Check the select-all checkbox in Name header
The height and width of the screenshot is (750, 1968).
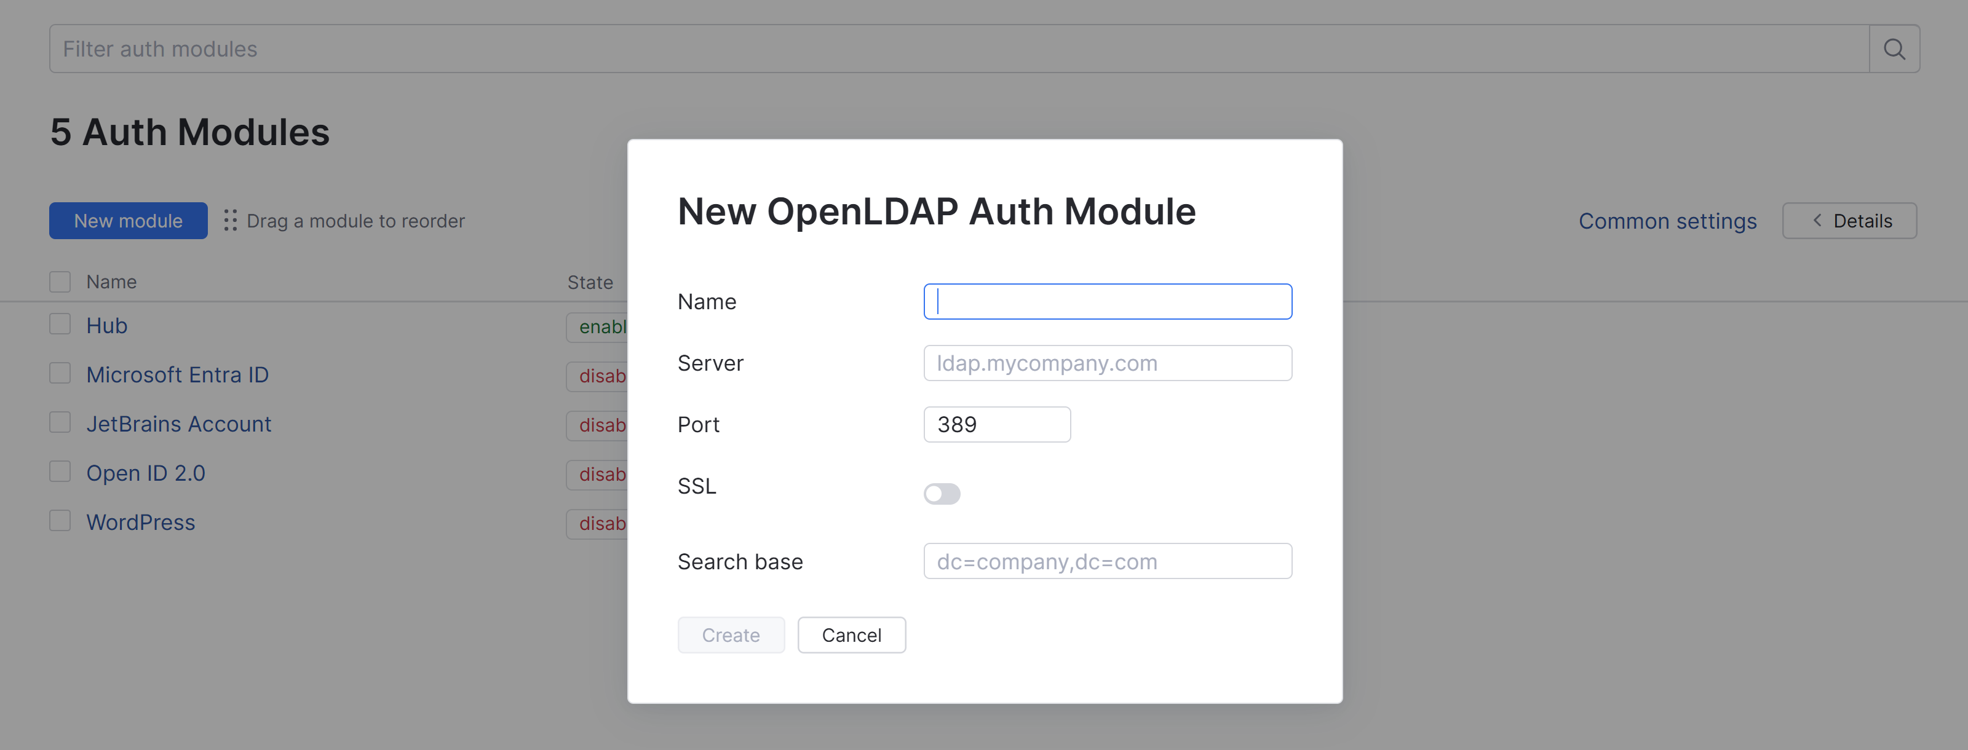60,281
